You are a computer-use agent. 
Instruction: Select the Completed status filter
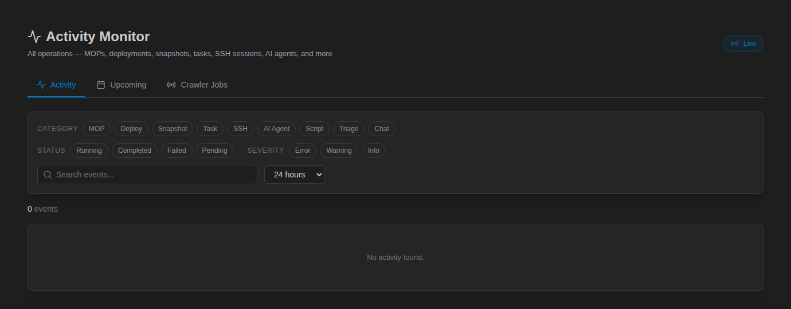tap(135, 150)
